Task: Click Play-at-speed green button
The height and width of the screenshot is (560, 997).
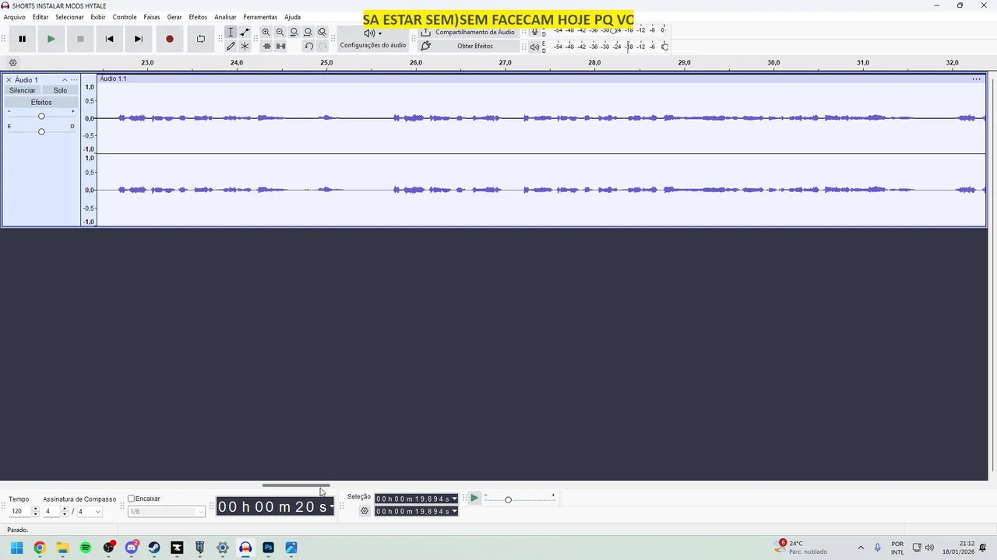Action: (x=474, y=498)
